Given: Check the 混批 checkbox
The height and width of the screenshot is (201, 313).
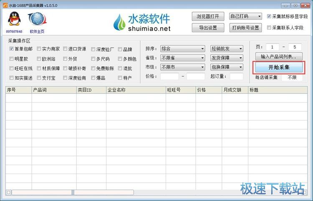Looking at the screenshot, I should point(120,68).
